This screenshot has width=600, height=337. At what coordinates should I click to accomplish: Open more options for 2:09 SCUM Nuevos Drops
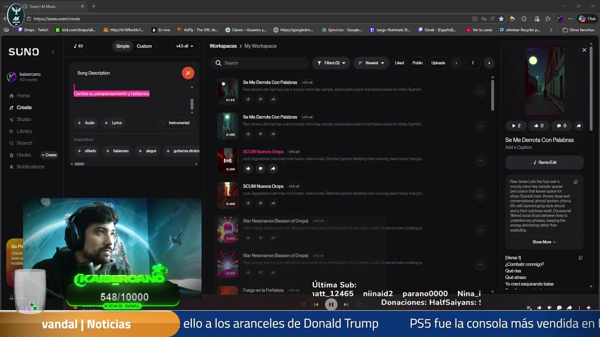point(480,195)
